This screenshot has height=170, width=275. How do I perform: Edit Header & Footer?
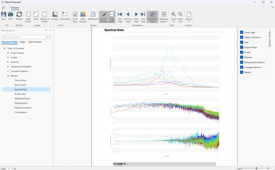click(x=45, y=17)
